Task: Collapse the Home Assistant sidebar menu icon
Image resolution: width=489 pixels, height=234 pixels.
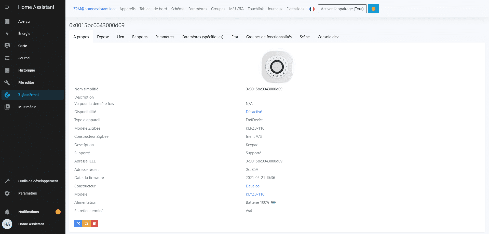Action: [7, 7]
